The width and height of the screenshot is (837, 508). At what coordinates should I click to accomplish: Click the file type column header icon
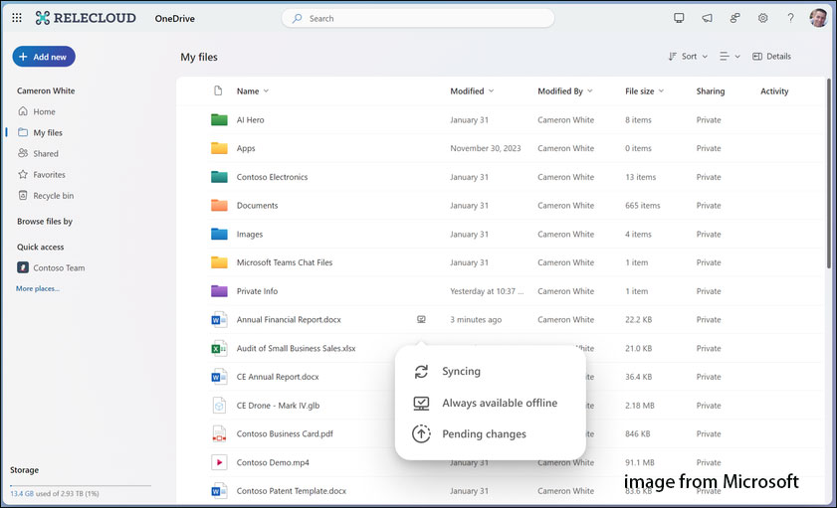(218, 91)
